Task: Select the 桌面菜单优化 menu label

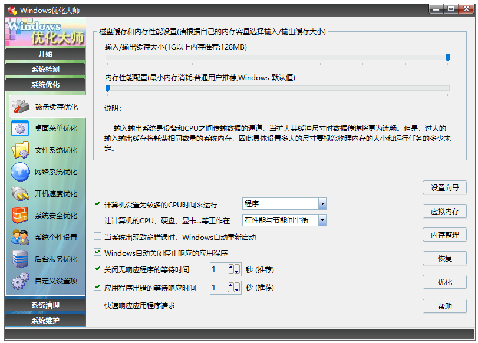Action: (56, 128)
